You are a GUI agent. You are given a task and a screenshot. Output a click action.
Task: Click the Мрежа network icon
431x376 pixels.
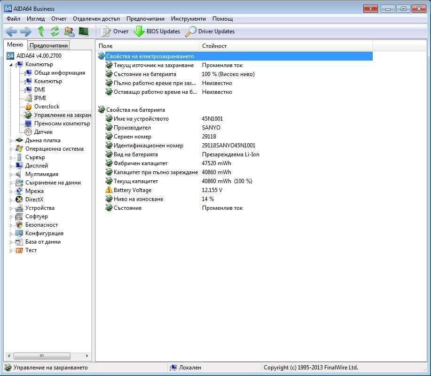19,191
